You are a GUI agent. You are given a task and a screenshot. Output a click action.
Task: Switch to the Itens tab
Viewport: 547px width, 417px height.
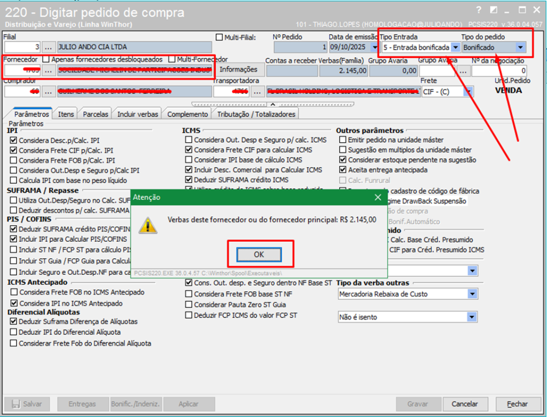pyautogui.click(x=66, y=114)
